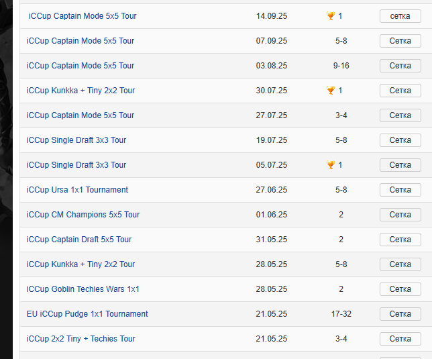Click Сетка button for 03.08.25 Captain Mode tour
The image size is (432, 359).
(x=400, y=66)
